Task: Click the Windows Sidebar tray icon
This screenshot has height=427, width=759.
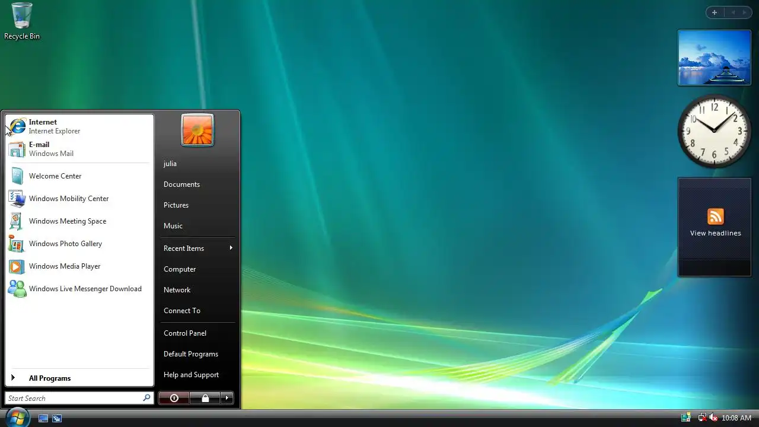Action: click(685, 418)
